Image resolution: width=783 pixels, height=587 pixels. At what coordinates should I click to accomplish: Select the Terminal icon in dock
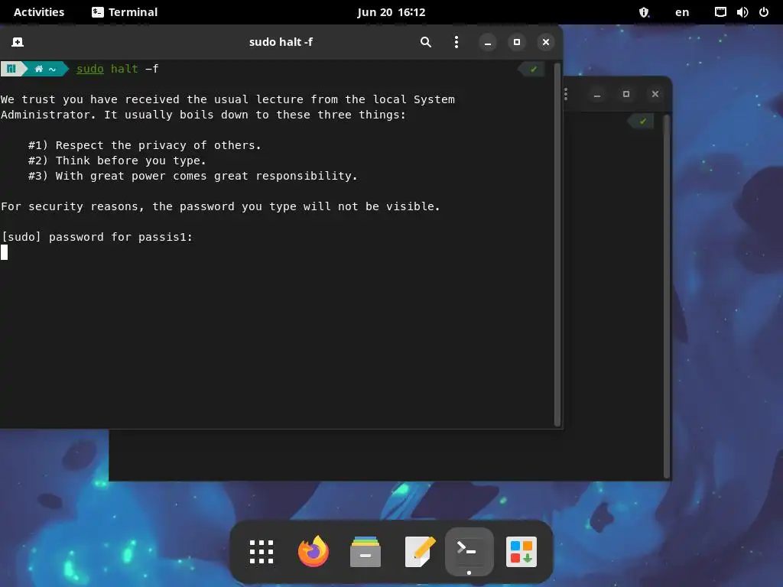(x=469, y=552)
